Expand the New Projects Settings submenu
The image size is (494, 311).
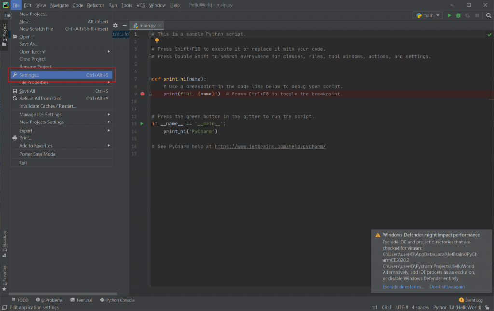(62, 122)
